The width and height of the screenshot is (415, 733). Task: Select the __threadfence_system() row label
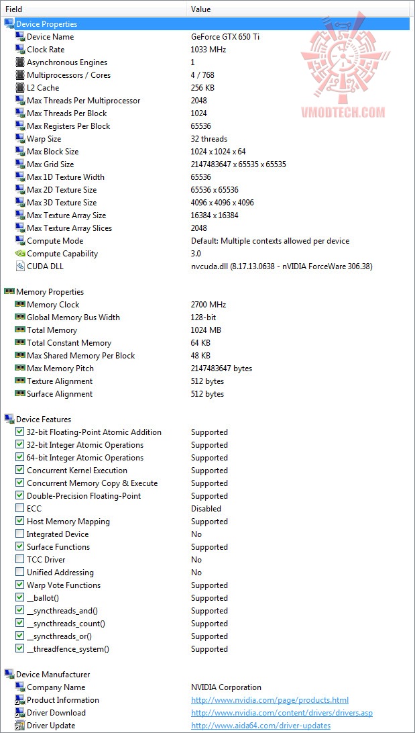click(68, 649)
